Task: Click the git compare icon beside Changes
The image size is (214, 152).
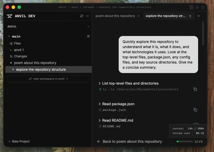Action: [11, 56]
